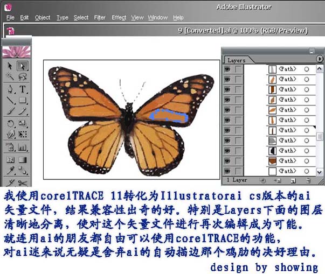325x274 pixels.
Task: Select the Rectangle tool
Action: coord(23,100)
